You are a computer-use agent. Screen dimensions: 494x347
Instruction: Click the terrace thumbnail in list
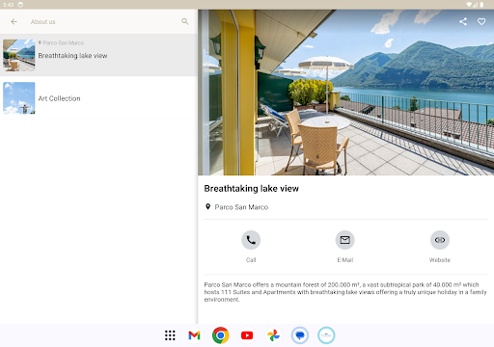coord(19,55)
